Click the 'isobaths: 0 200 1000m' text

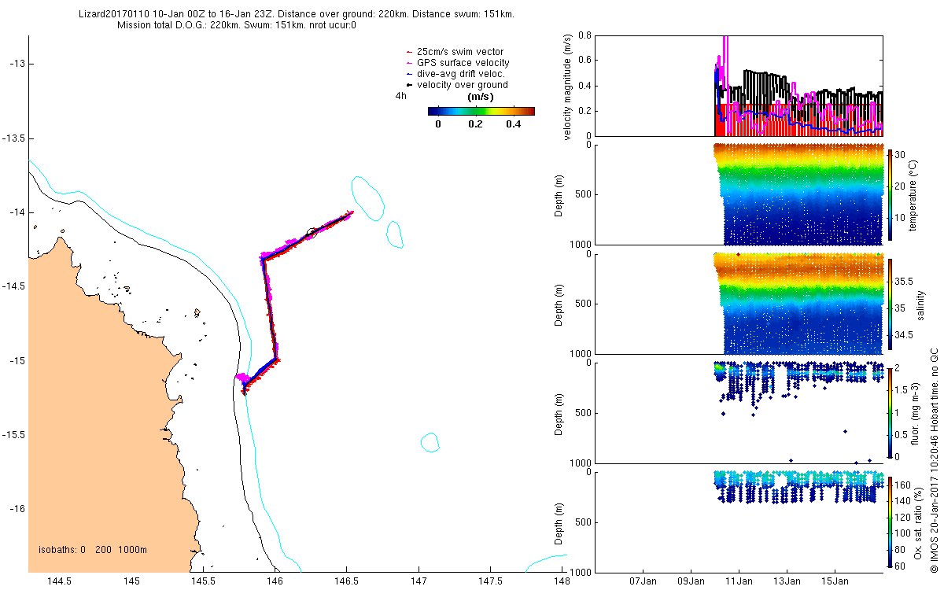pyautogui.click(x=93, y=550)
